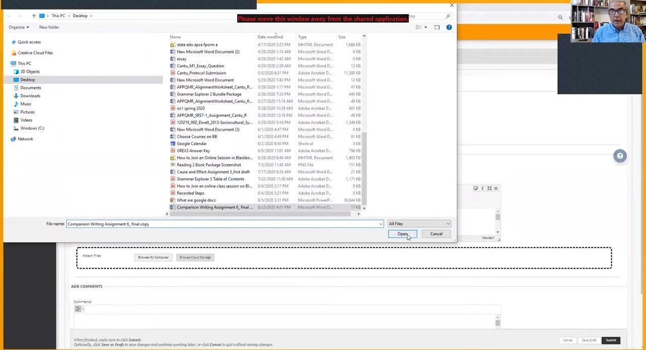The height and width of the screenshot is (350, 646).
Task: Click the Up arrow in the address bar
Action: click(34, 16)
